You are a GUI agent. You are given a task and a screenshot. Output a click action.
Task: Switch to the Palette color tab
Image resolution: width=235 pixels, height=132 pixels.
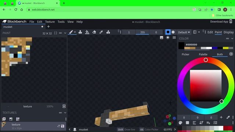pyautogui.click(x=203, y=54)
